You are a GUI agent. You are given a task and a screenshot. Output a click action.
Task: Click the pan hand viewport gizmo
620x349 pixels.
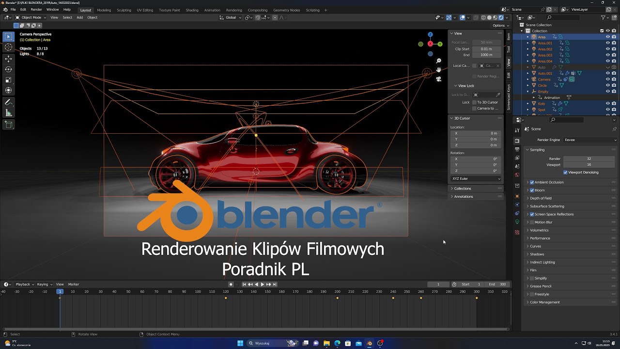click(438, 70)
